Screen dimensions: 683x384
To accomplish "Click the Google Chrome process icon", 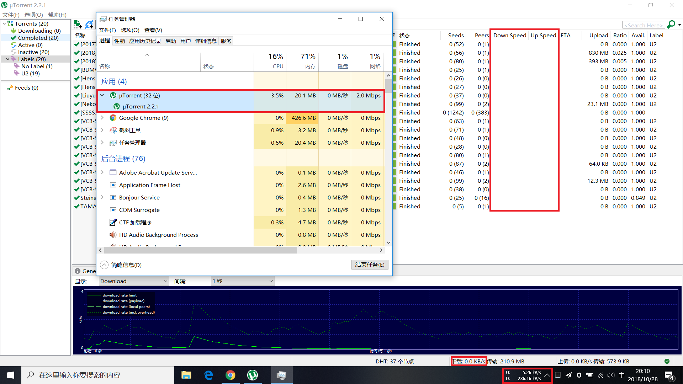I will 113,118.
